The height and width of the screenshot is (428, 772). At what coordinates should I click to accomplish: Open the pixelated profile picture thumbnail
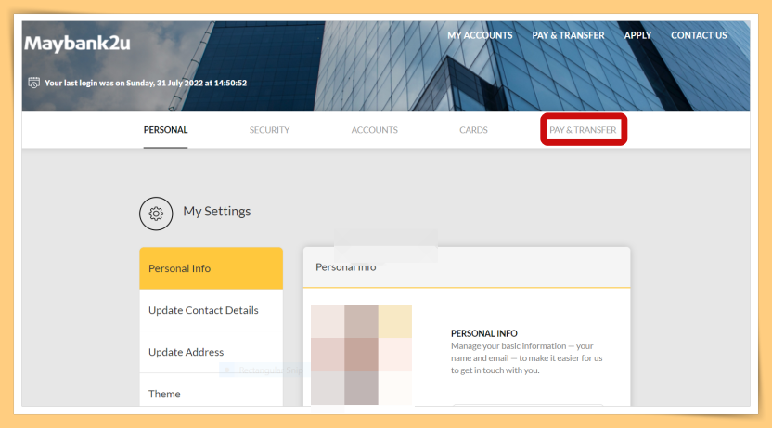click(361, 355)
